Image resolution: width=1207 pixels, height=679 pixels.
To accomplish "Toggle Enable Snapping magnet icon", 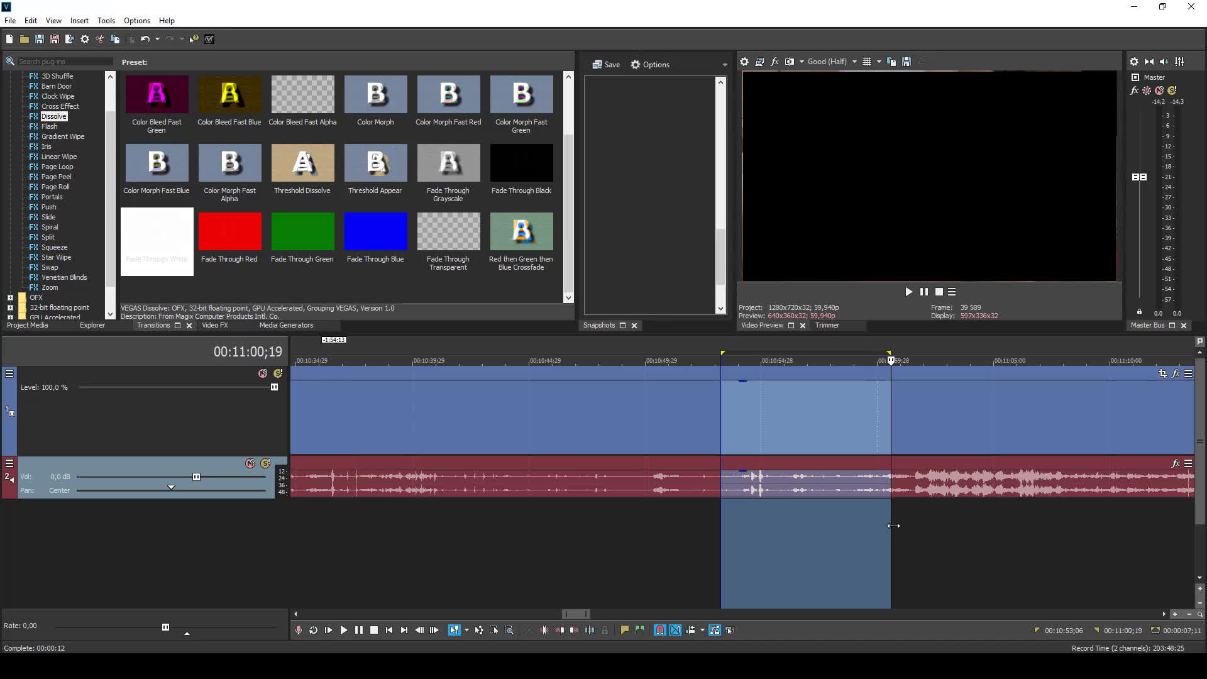I will click(659, 630).
